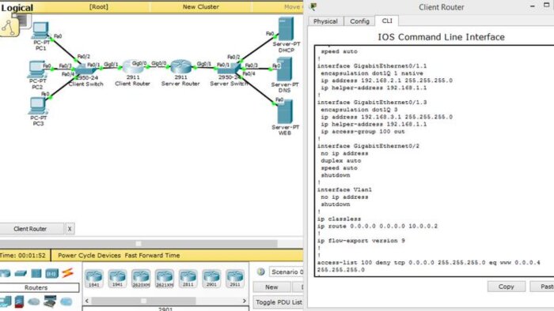The image size is (554, 311).
Task: Click Toggle PDU List Window button
Action: [x=279, y=302]
